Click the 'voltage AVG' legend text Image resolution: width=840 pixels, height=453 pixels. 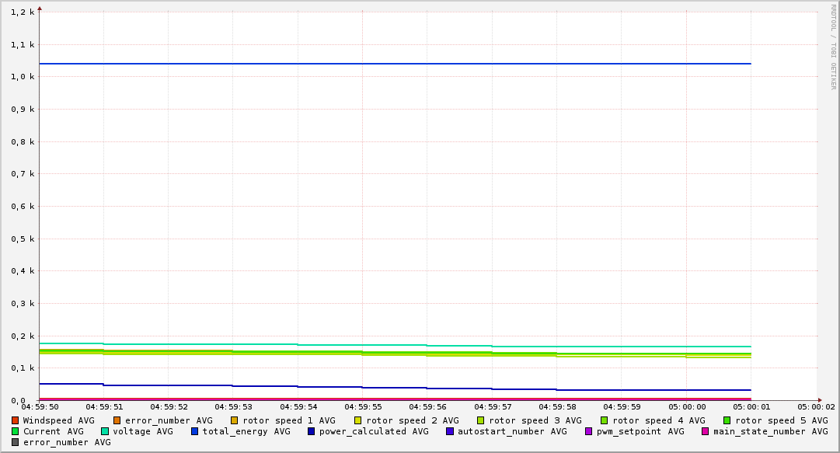click(143, 431)
